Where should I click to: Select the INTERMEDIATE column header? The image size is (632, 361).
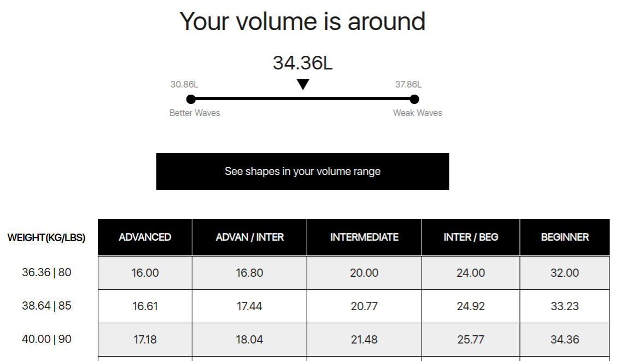point(364,237)
